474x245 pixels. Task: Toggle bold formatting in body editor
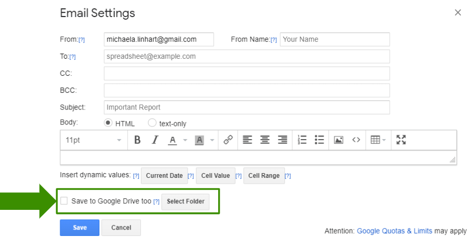click(x=137, y=140)
